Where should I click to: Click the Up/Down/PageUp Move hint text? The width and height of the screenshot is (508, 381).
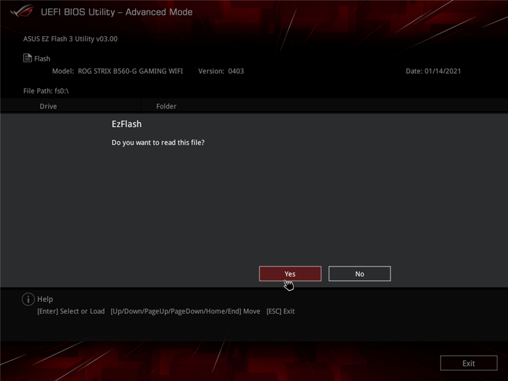[x=185, y=311]
